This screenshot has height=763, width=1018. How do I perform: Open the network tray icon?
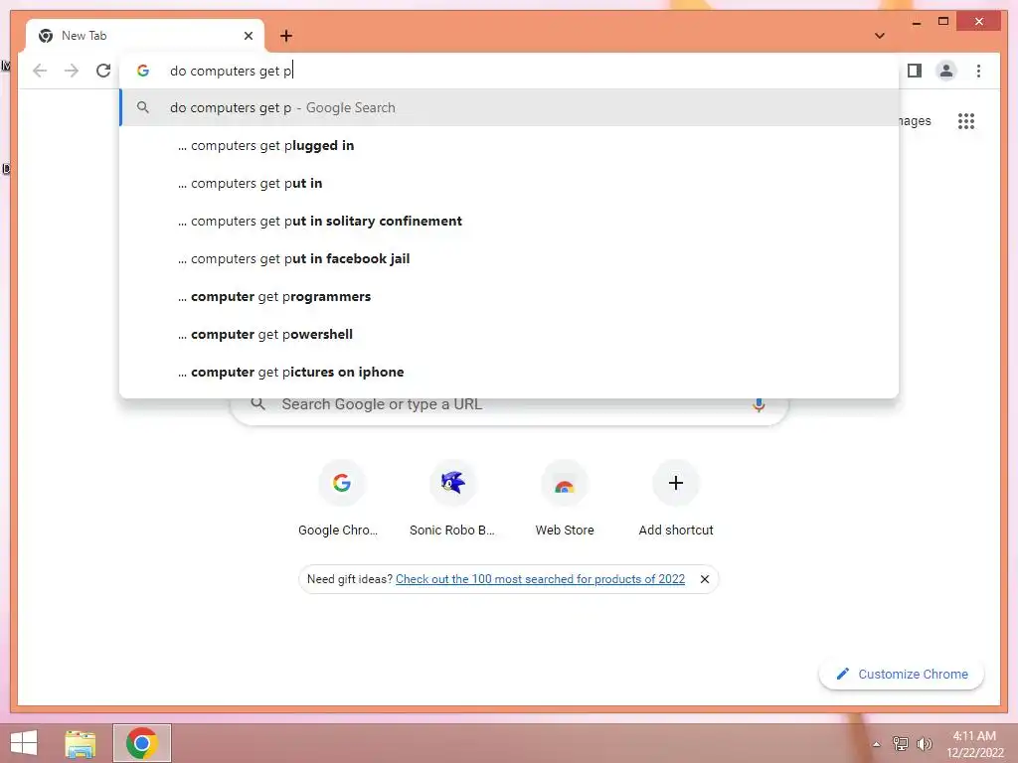(x=900, y=743)
